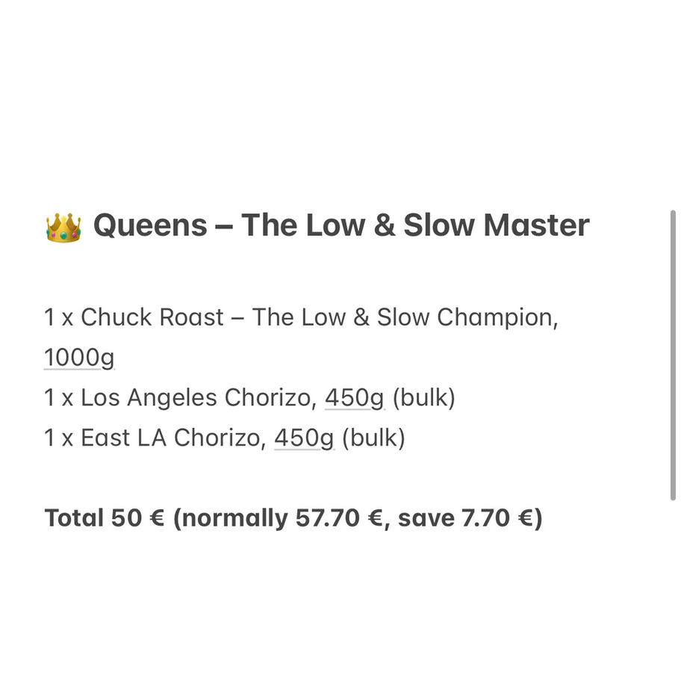Image resolution: width=681 pixels, height=681 pixels.
Task: Click the "East LA Chorizo" item name
Action: pyautogui.click(x=170, y=438)
